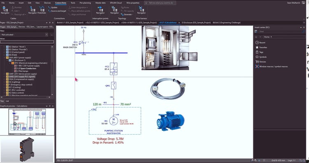Image resolution: width=309 pixels, height=163 pixels.
Task: Click the Insert center search magnifier
Action: 304,32
